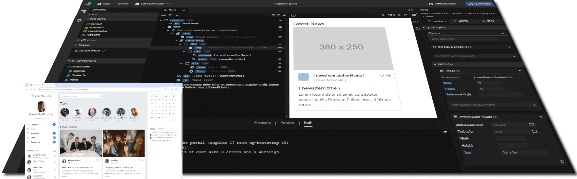Select the NewsItem data model
Screen dimensions: 577x179
tap(94, 28)
